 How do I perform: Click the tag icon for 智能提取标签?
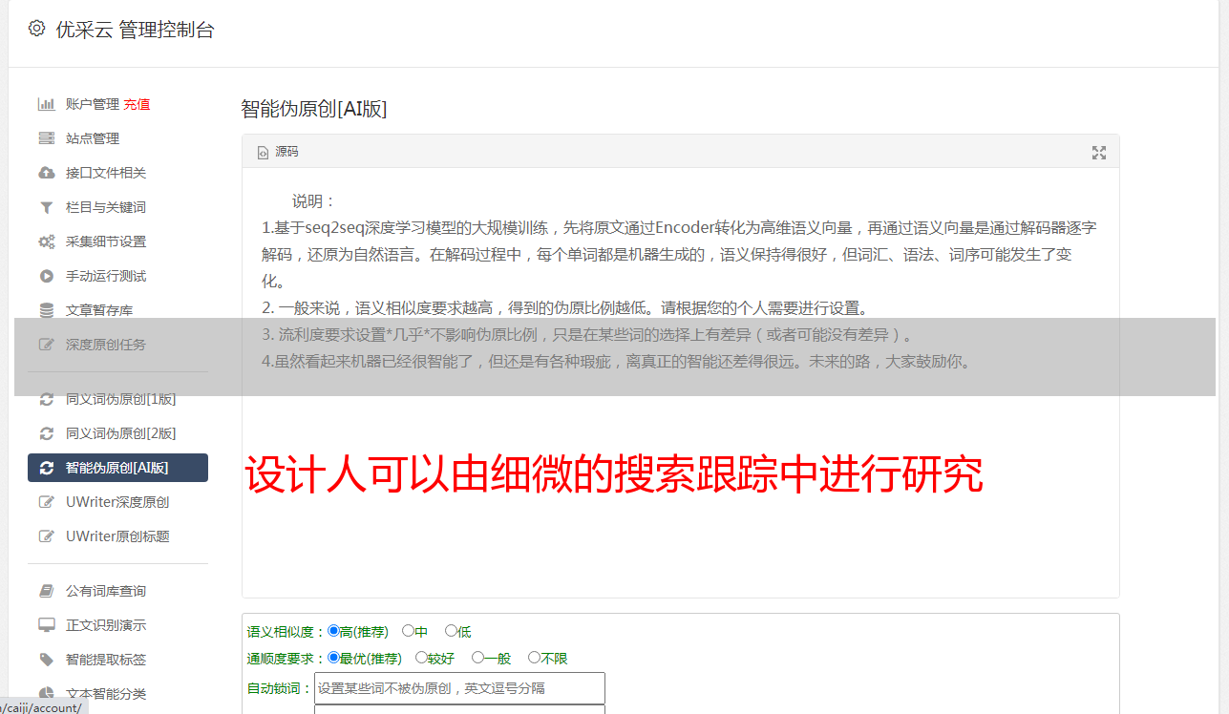46,660
